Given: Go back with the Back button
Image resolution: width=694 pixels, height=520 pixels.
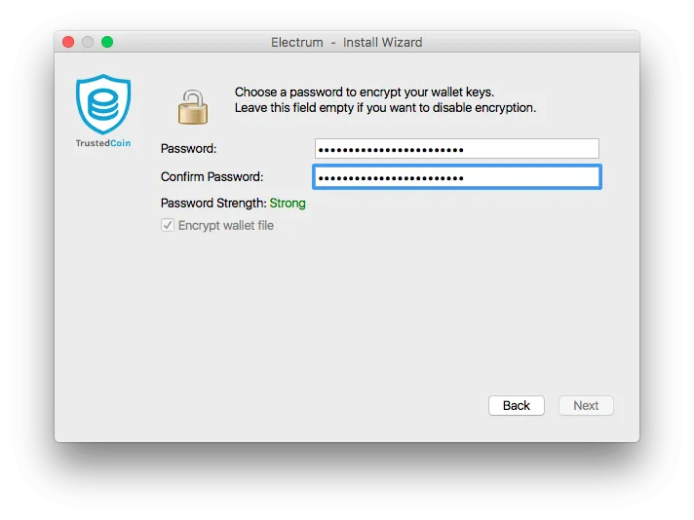Looking at the screenshot, I should point(516,405).
